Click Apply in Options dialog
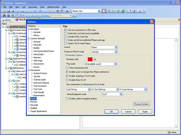 click(x=145, y=112)
